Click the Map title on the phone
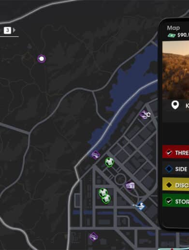Image resolution: width=189 pixels, height=250 pixels. pos(174,28)
